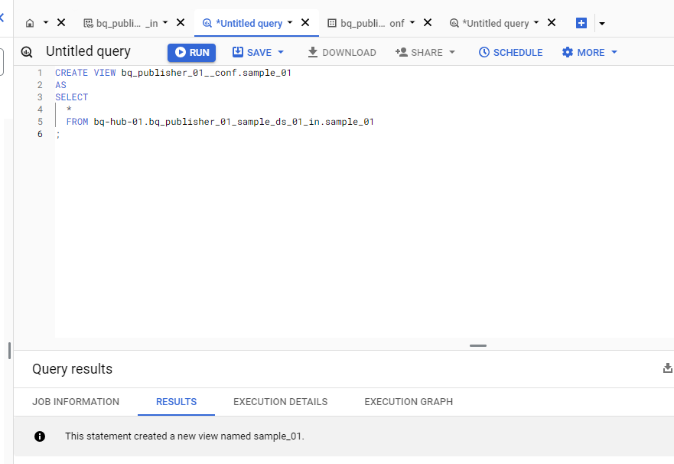This screenshot has height=464, width=674.
Task: Add a new query tab with plus icon
Action: click(x=581, y=23)
